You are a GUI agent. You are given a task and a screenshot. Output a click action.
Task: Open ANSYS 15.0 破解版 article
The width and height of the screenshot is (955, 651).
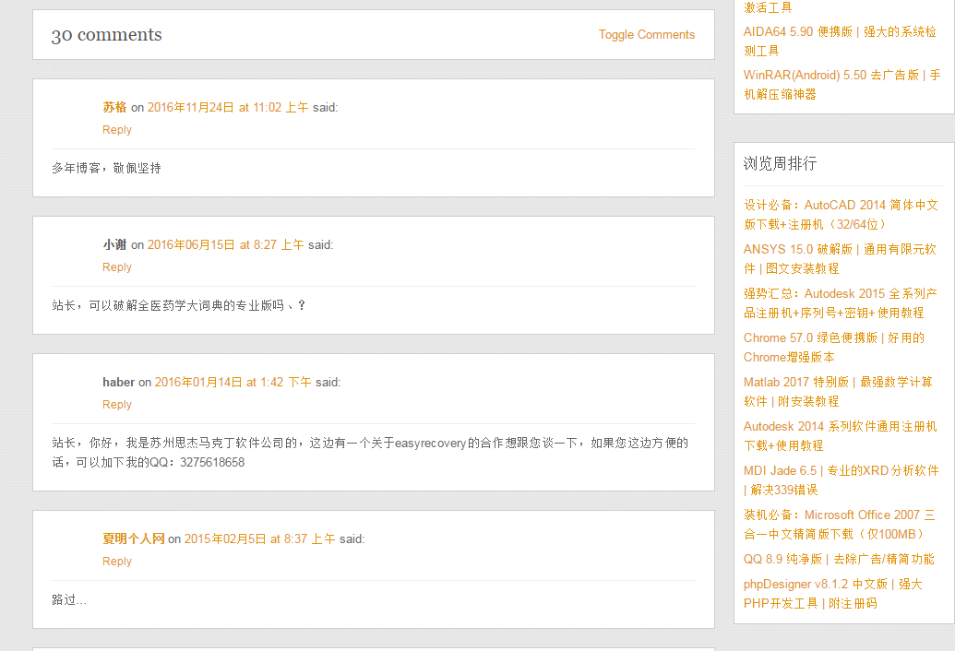click(x=840, y=258)
